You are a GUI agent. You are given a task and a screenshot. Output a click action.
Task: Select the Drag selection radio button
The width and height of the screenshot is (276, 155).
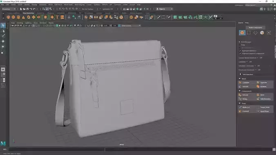coord(240,45)
